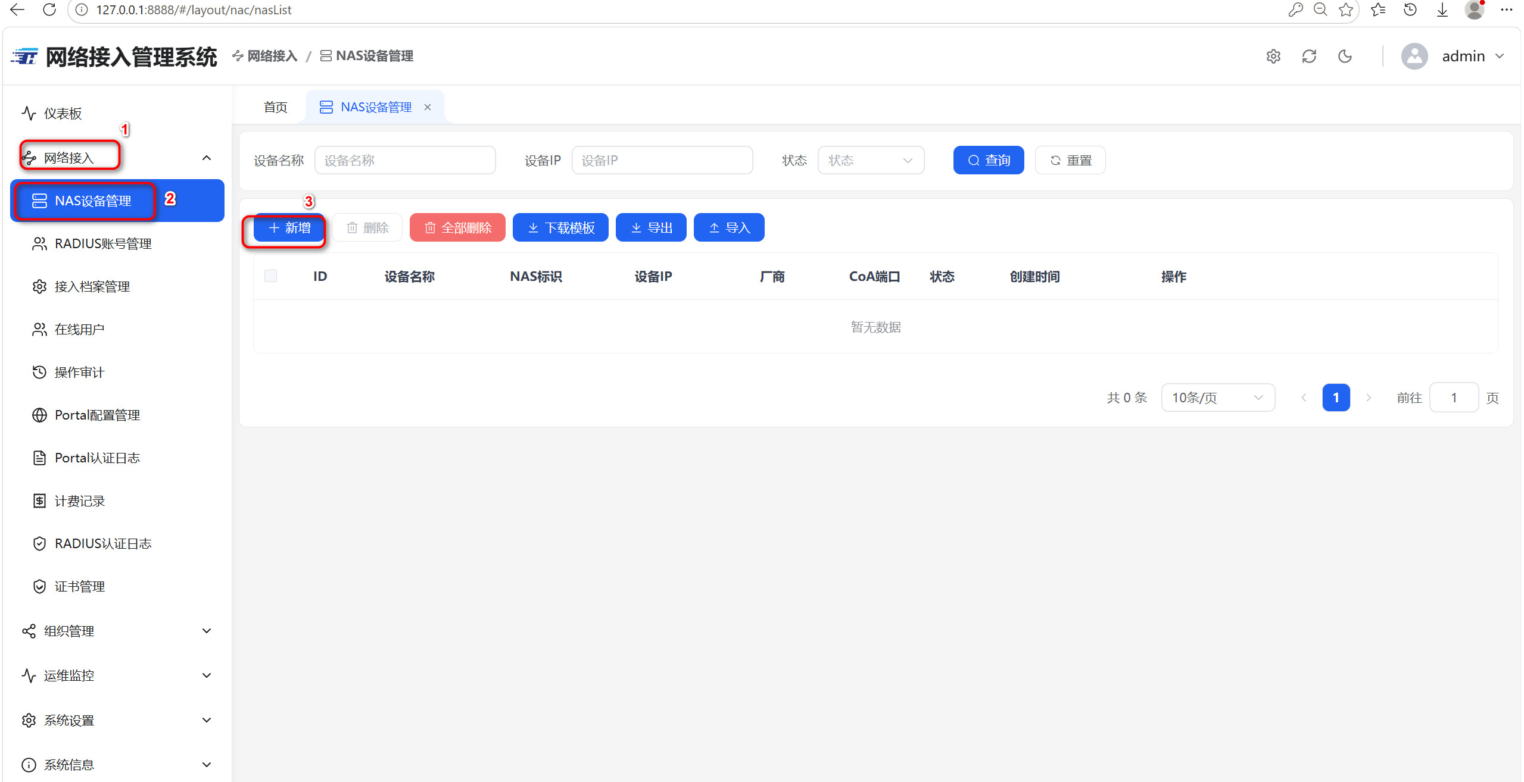Switch to the NAS设备管理 tab
The height and width of the screenshot is (782, 1524).
(375, 107)
